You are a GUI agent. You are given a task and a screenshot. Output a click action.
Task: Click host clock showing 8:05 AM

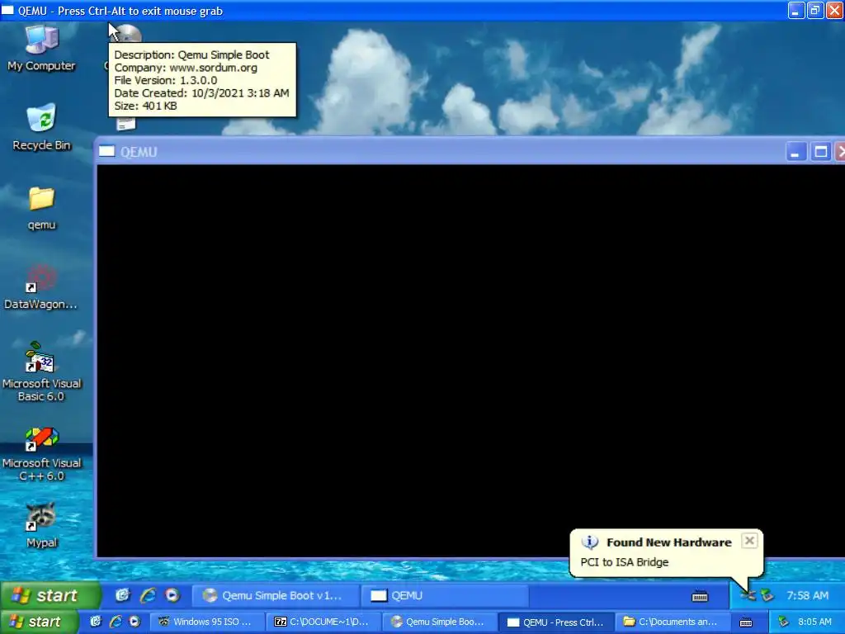(814, 622)
